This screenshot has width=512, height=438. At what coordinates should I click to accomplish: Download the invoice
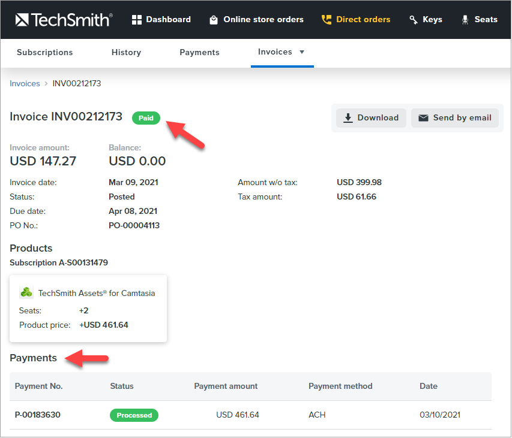371,118
